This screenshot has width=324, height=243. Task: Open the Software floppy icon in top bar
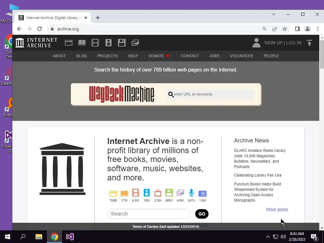(122, 43)
